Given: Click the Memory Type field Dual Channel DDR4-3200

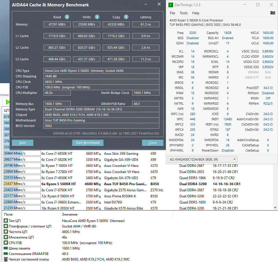Looking at the screenshot, I should pos(101,109).
